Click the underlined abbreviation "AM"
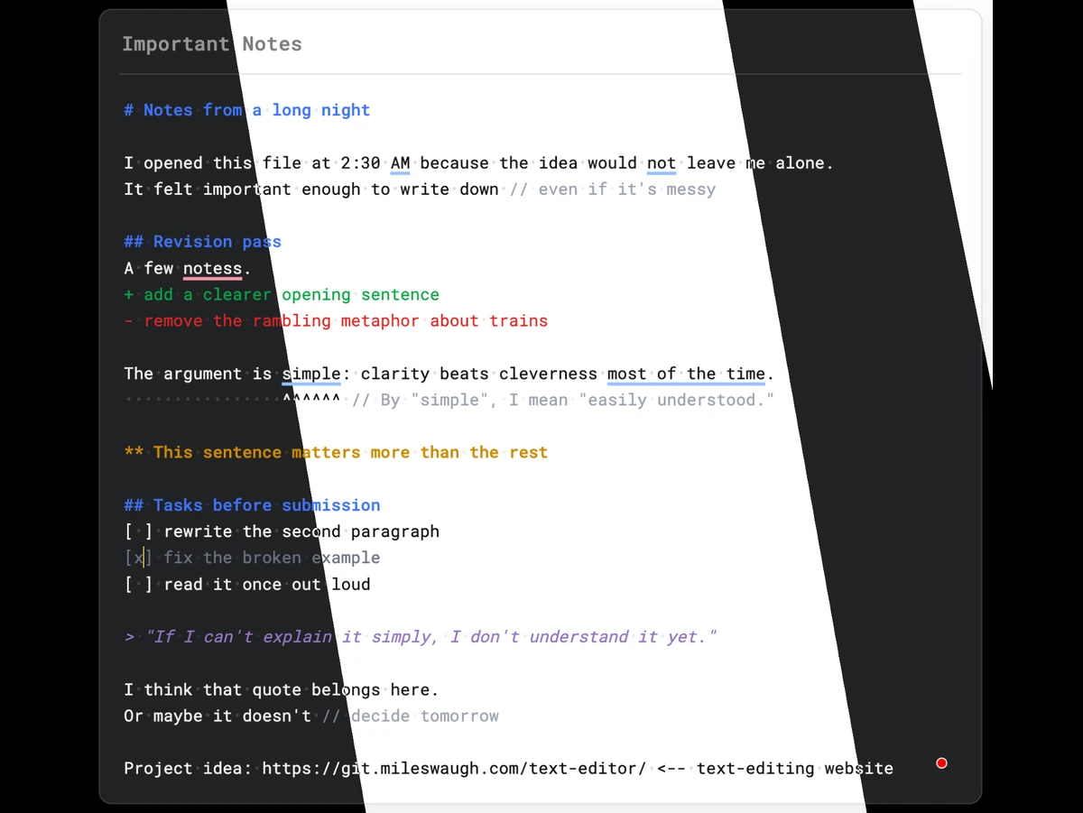This screenshot has height=813, width=1083. 400,163
